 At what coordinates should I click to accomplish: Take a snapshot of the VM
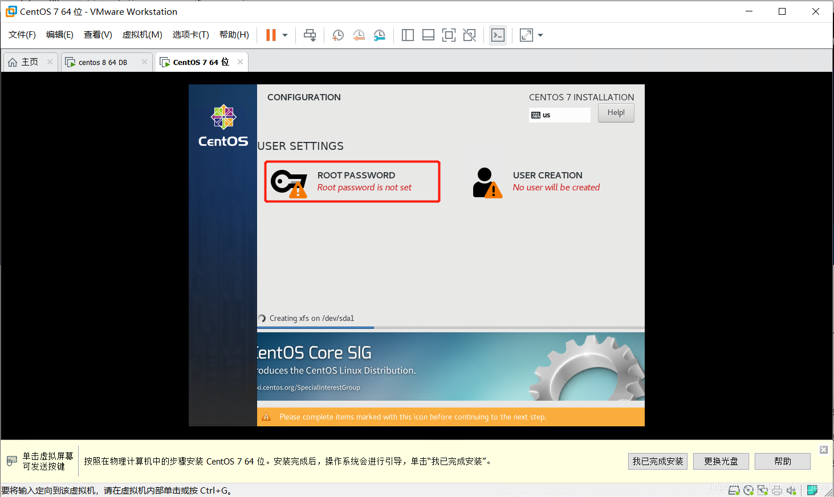click(x=338, y=35)
